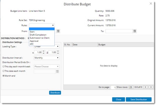Choose Submission to Client rule option
Viewport: 157px width, 106px height.
click(39, 38)
